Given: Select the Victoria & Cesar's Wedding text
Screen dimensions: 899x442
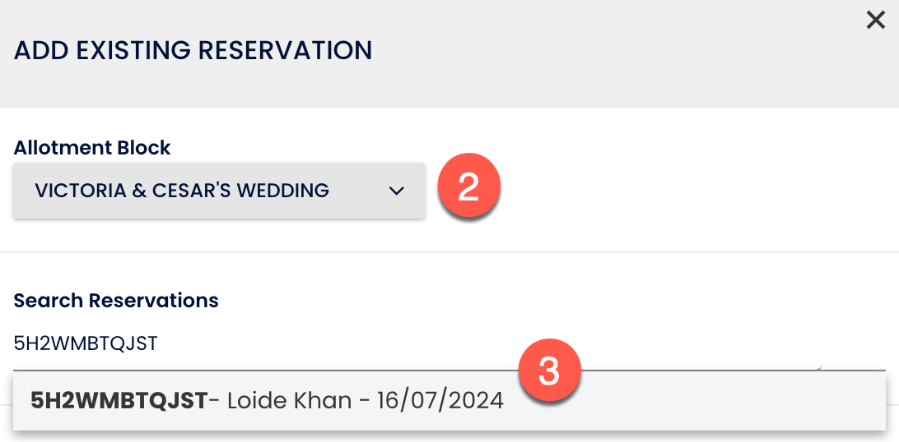Looking at the screenshot, I should click(182, 191).
